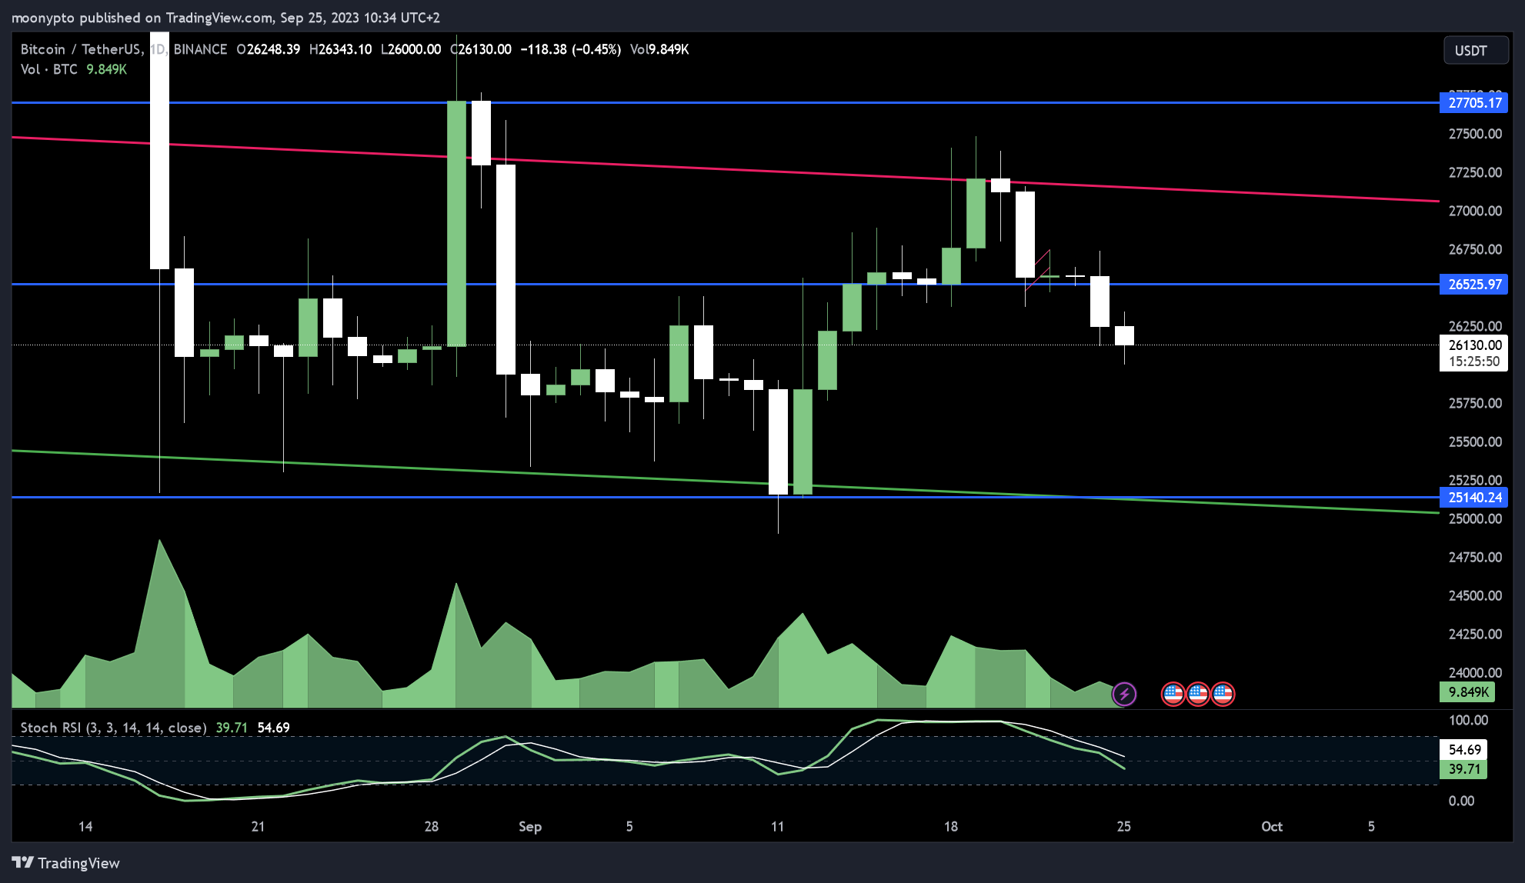
Task: Open the TradingView logo link
Action: click(x=66, y=863)
